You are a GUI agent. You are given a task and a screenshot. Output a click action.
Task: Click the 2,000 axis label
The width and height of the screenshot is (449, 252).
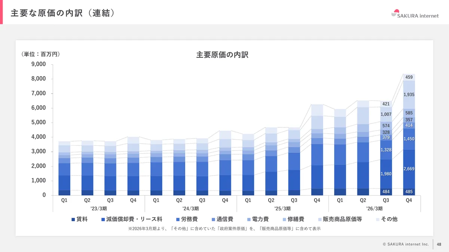click(x=38, y=166)
